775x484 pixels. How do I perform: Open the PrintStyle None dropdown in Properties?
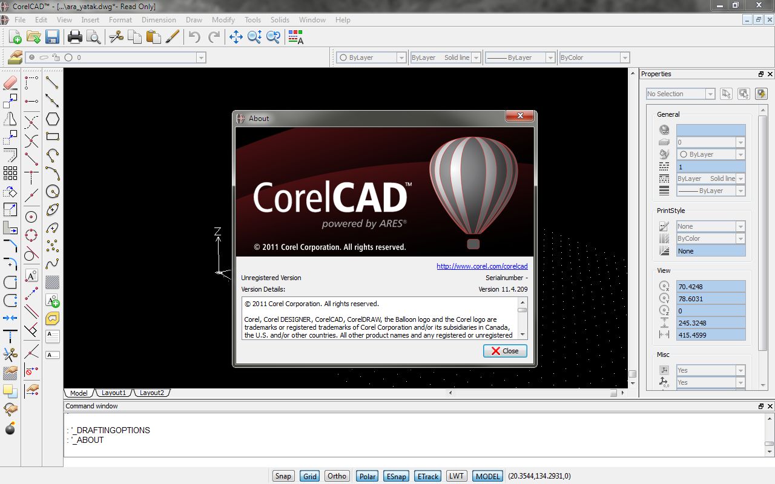click(x=740, y=226)
